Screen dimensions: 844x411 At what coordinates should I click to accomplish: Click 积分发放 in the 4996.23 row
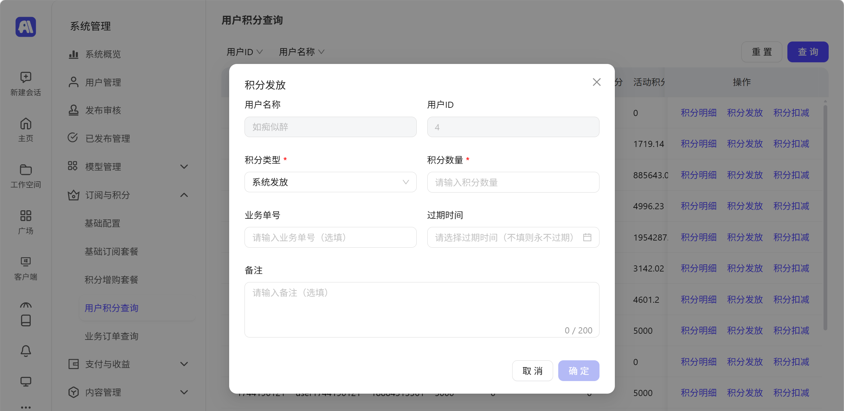click(x=745, y=206)
